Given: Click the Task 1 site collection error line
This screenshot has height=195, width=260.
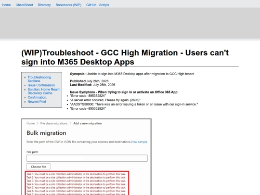Looking at the screenshot, I should pos(76,174).
